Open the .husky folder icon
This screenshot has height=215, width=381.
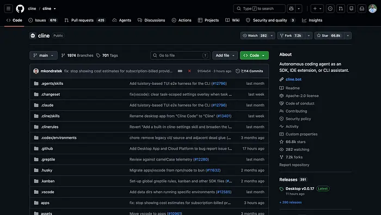pos(36,170)
